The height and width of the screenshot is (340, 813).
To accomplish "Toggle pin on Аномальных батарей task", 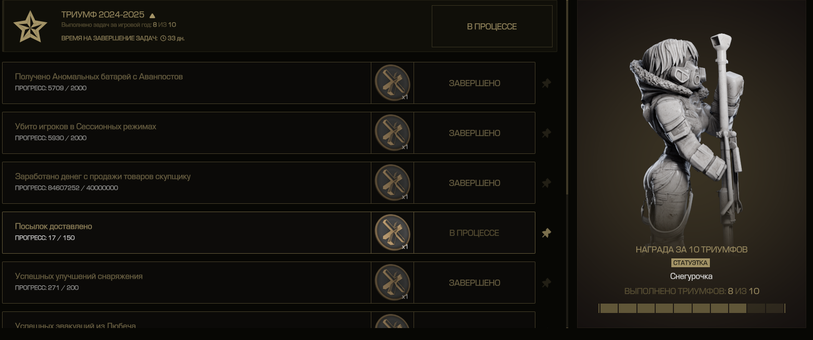I will [546, 83].
